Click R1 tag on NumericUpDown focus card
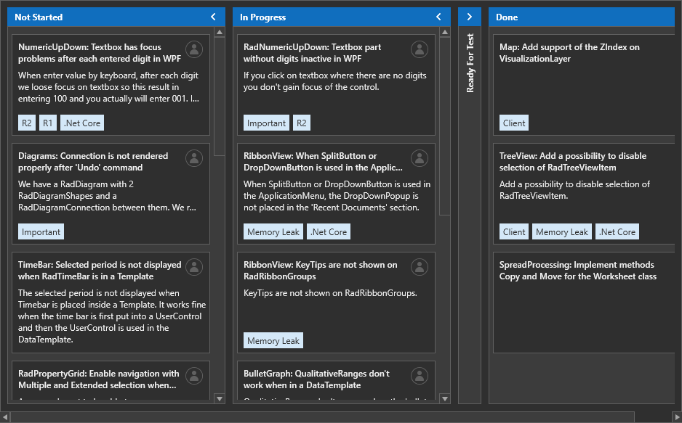 [48, 123]
